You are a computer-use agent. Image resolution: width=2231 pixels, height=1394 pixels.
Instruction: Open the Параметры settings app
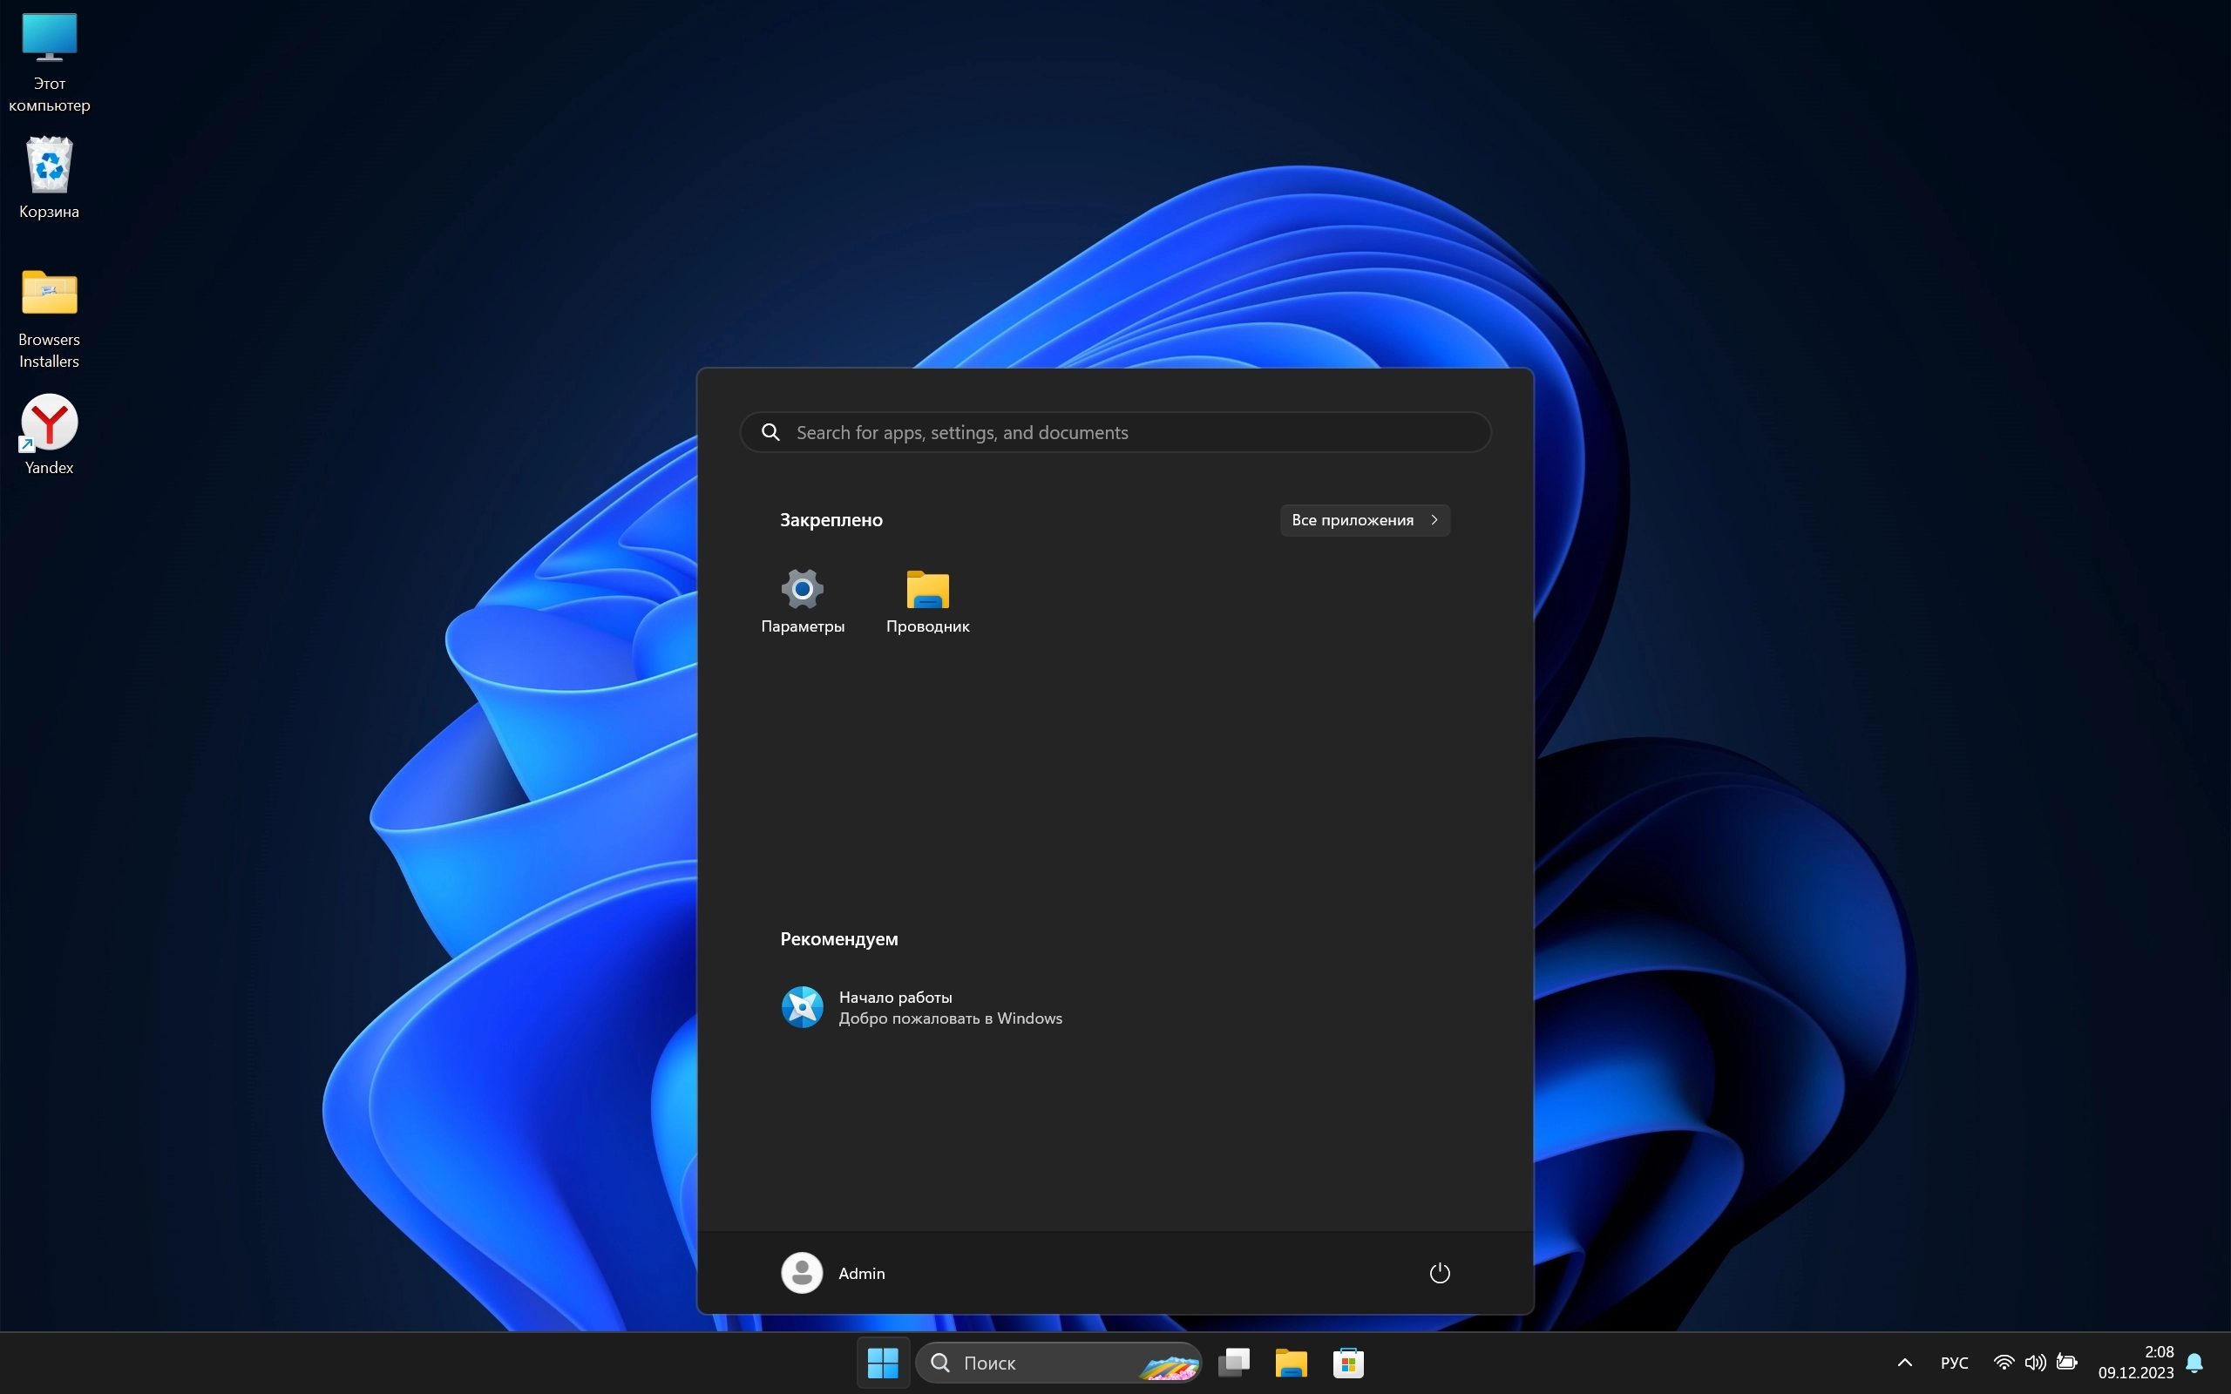tap(802, 600)
